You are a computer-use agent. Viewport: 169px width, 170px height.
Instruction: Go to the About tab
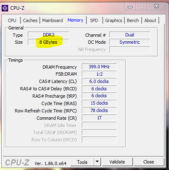coord(150,20)
